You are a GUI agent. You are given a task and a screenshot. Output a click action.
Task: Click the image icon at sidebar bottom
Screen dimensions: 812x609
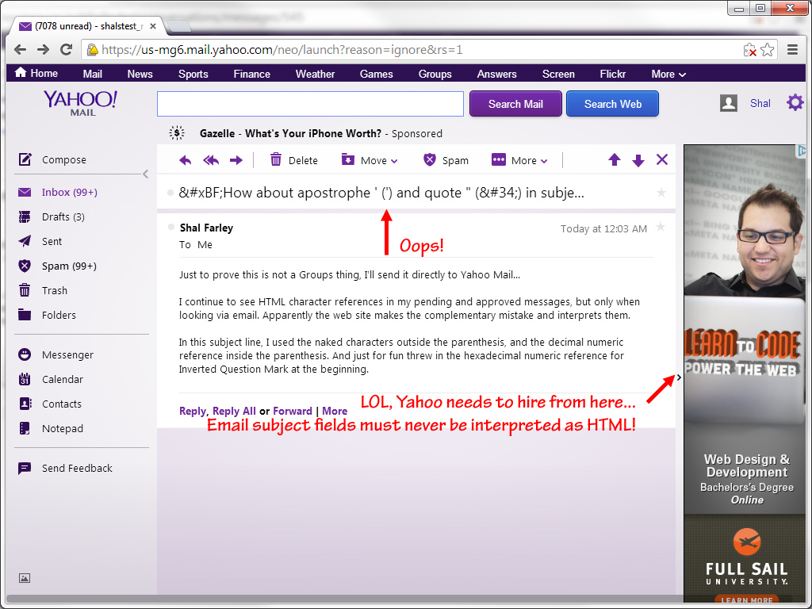(25, 578)
